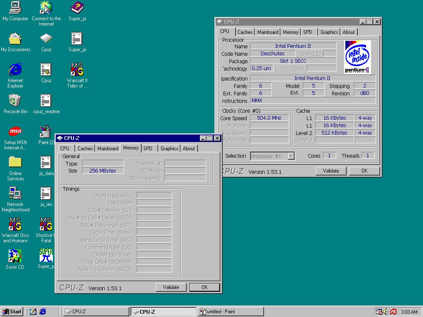
Task: Select the cpuz_readme text file
Action: point(46,104)
